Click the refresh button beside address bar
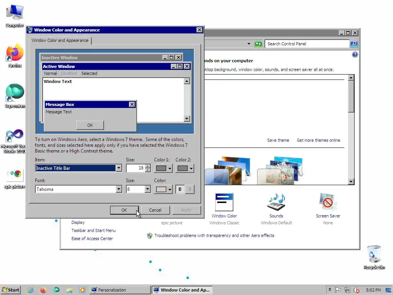Image resolution: width=393 pixels, height=295 pixels. click(x=258, y=44)
